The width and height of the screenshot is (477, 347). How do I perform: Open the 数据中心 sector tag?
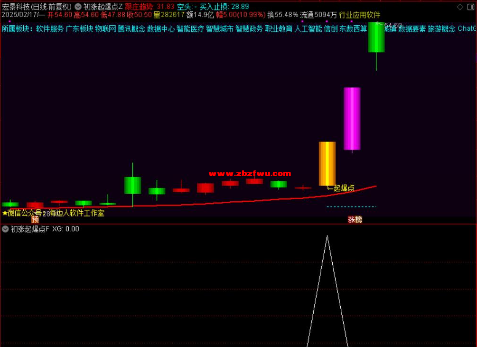[x=161, y=29]
